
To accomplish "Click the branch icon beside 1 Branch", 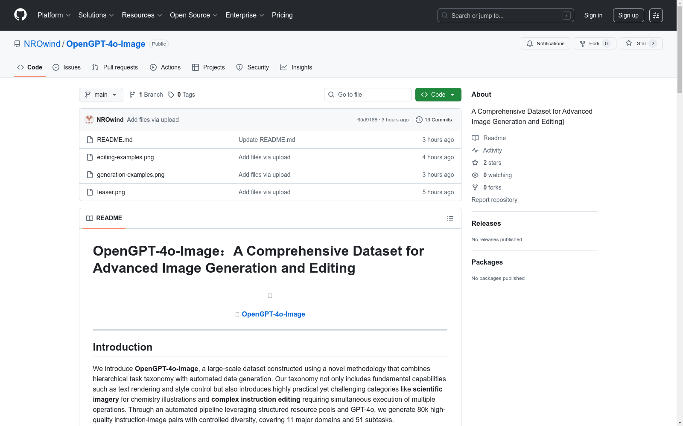I will click(x=132, y=95).
